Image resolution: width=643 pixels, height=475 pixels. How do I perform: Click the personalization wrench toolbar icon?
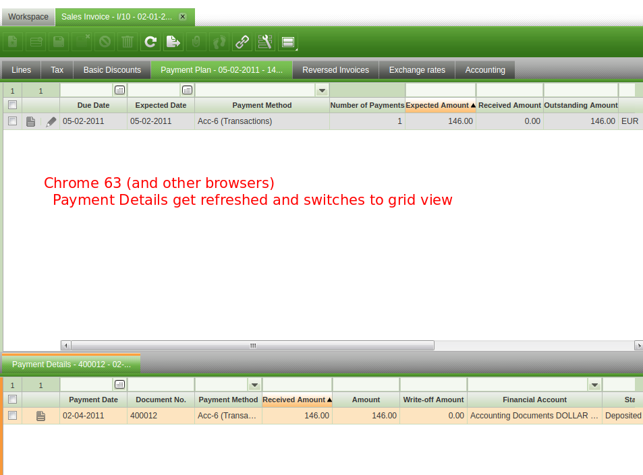264,42
